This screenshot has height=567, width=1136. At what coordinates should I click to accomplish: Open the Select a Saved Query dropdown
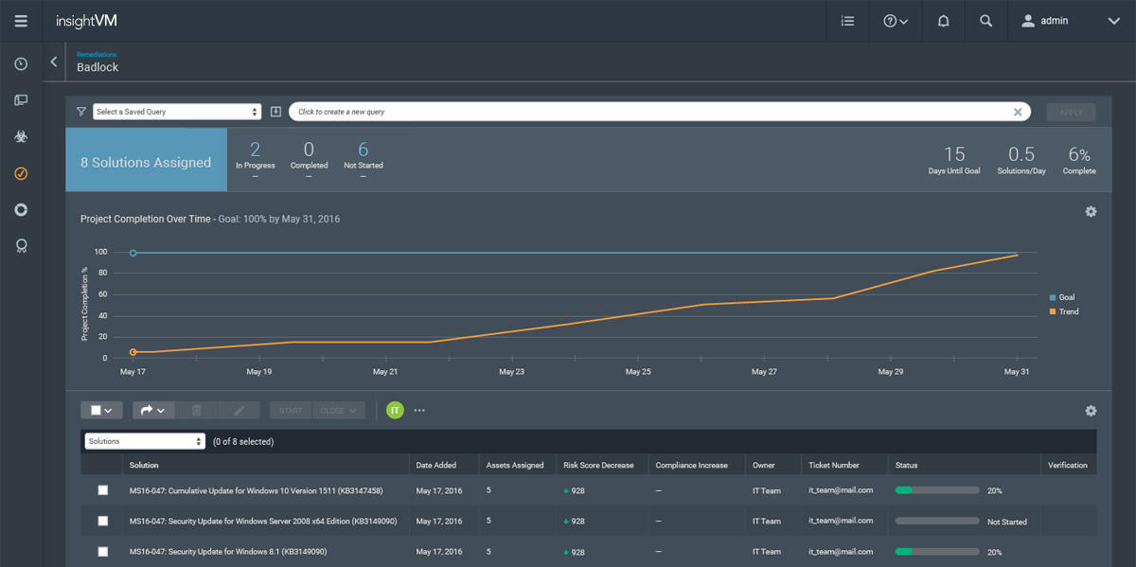177,111
